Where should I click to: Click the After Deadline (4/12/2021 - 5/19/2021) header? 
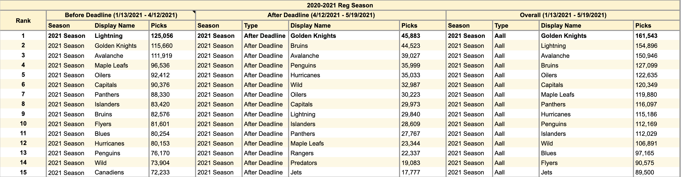321,15
